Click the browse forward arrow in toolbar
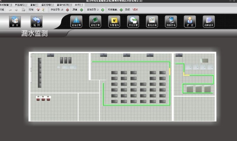 click(16, 10)
